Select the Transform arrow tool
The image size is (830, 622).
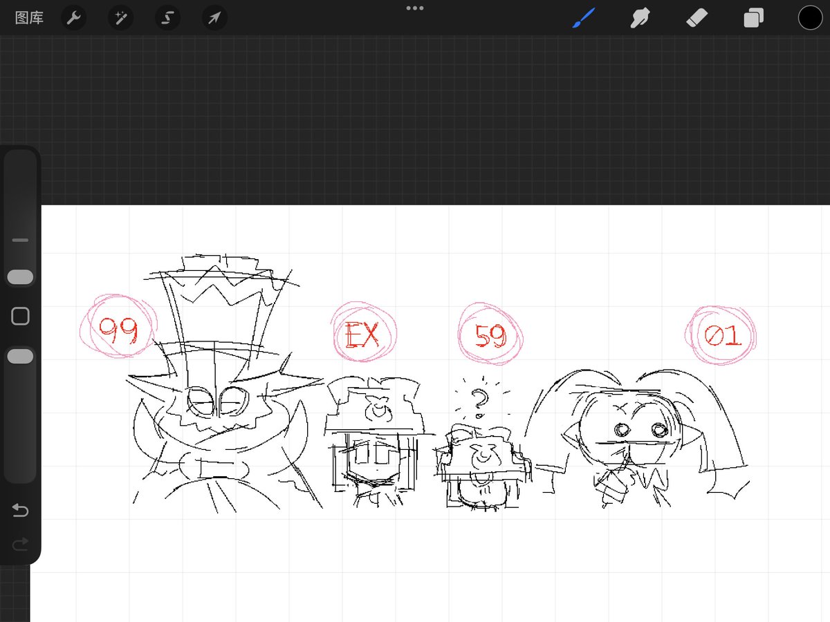214,18
